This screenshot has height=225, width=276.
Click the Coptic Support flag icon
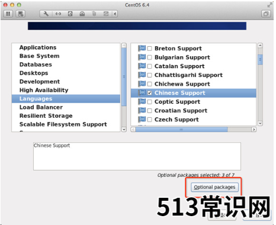tap(142, 101)
